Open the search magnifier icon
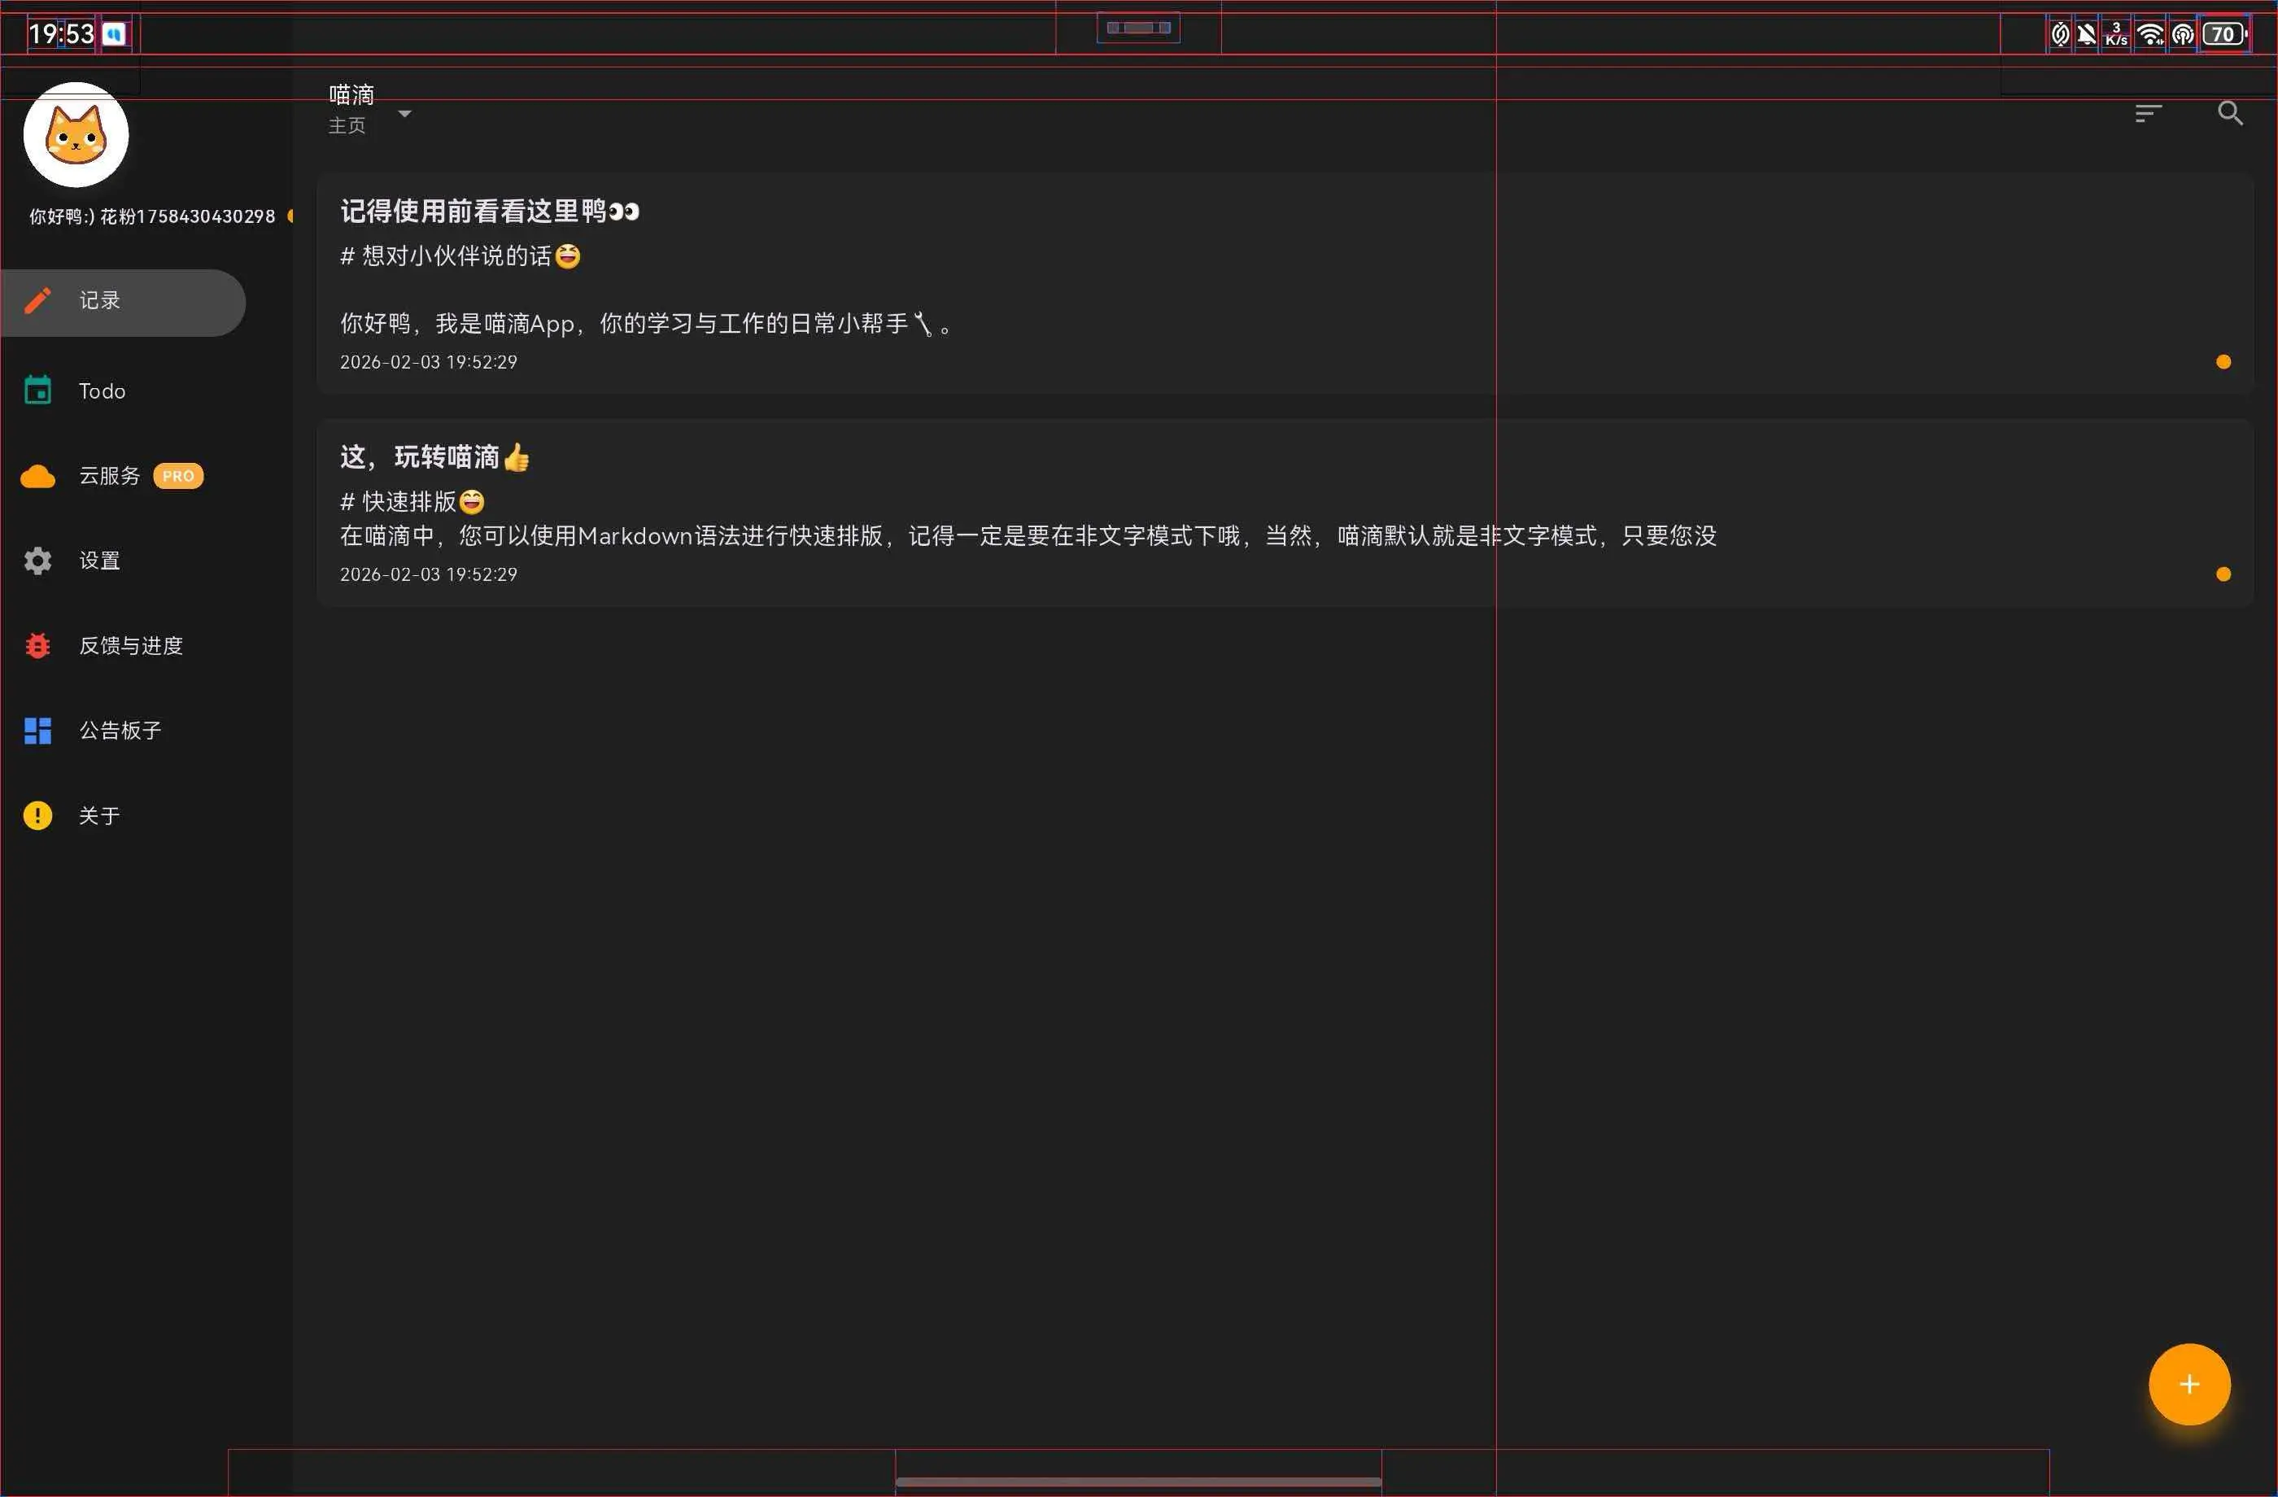Viewport: 2278px width, 1497px height. tap(2230, 113)
